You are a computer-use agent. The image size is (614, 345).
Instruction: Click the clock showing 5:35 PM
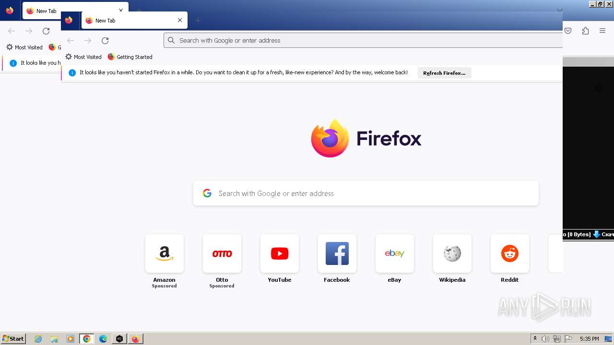[x=589, y=339]
